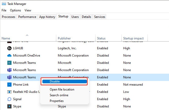Choose Search online in context menu

click(x=59, y=95)
